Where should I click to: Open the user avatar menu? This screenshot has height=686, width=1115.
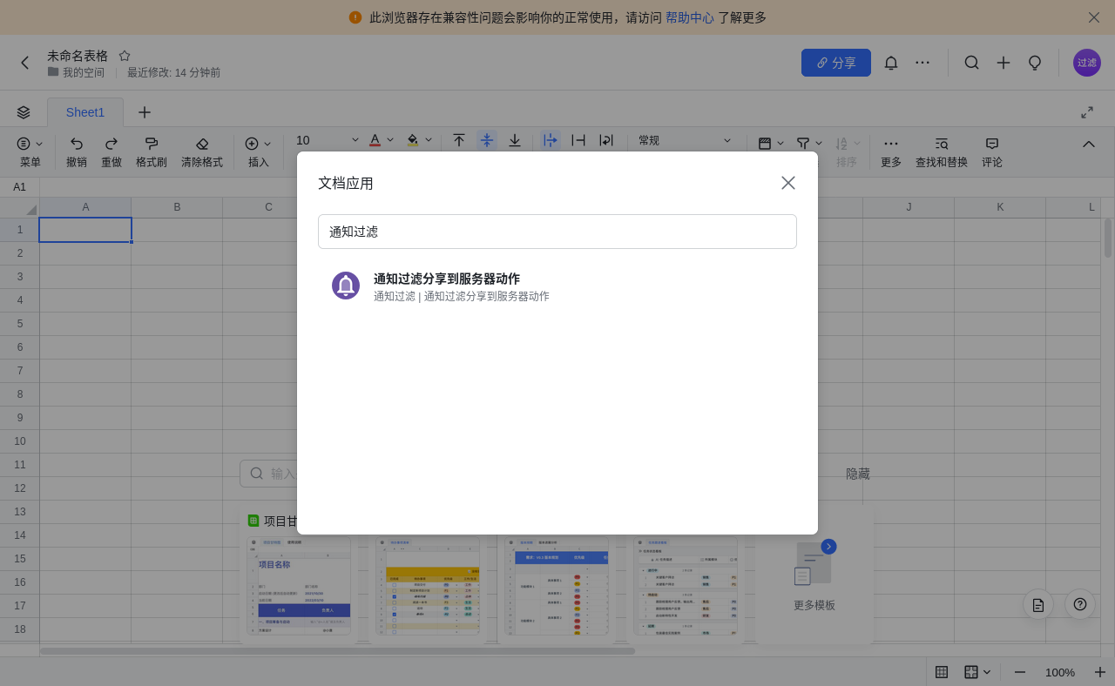point(1087,63)
